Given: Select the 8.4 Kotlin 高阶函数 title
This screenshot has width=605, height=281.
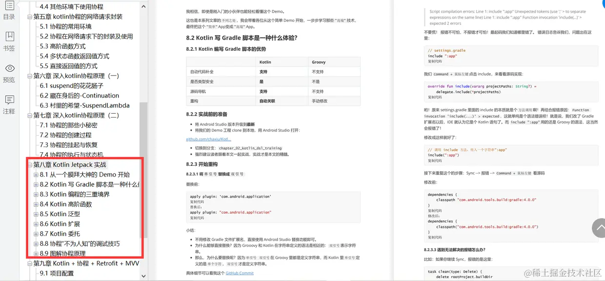Looking at the screenshot, I should 66,204.
